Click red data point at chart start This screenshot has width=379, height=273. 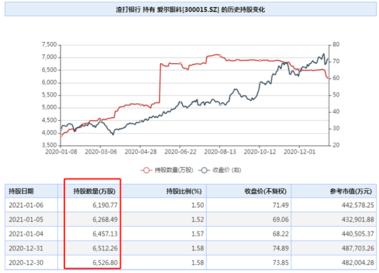point(61,136)
